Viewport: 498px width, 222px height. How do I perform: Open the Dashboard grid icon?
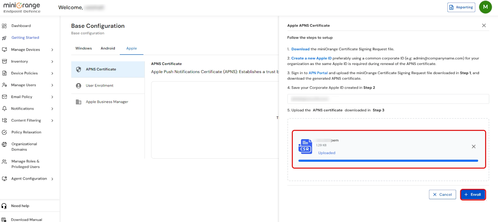(4, 26)
